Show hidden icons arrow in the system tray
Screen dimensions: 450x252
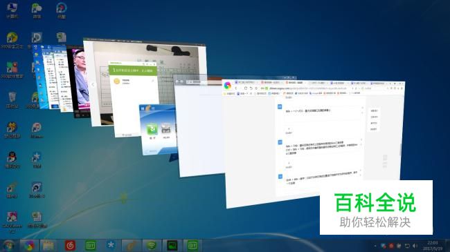click(375, 246)
